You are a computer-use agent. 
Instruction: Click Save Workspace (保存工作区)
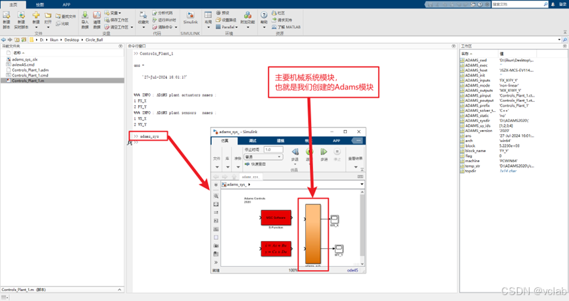click(116, 20)
